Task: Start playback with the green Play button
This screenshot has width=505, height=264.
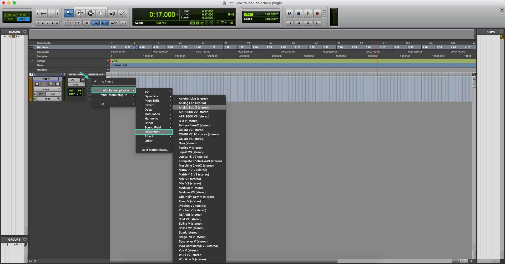Action: [308, 13]
